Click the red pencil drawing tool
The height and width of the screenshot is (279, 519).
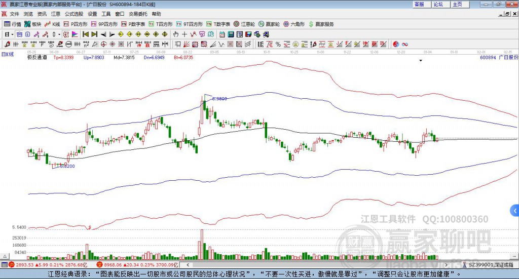pyautogui.click(x=7, y=44)
